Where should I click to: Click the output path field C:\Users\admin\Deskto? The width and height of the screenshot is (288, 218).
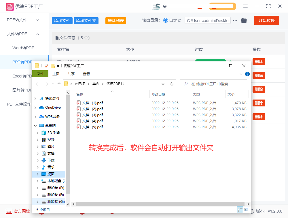pos(208,21)
